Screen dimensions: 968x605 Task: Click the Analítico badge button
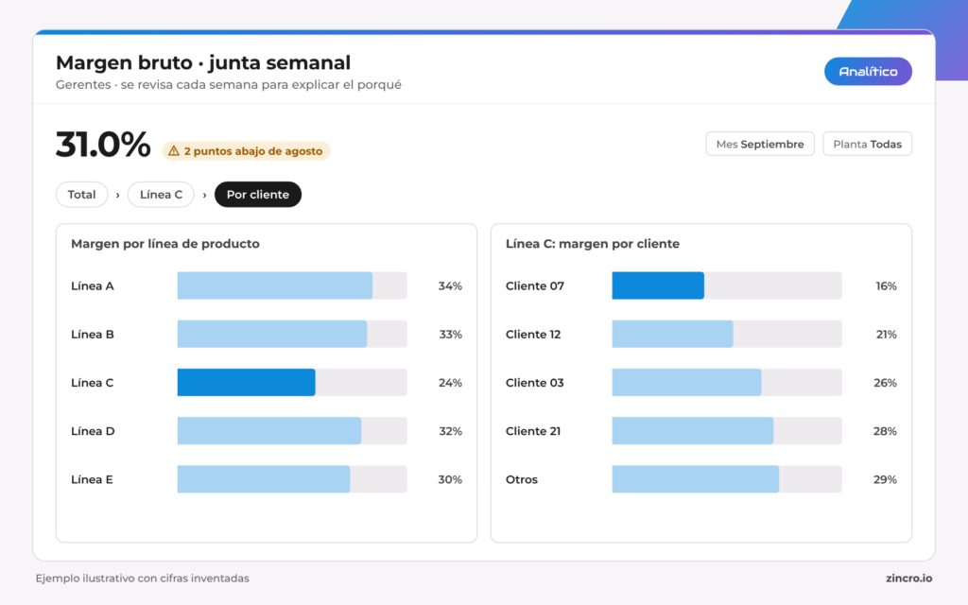pos(868,72)
